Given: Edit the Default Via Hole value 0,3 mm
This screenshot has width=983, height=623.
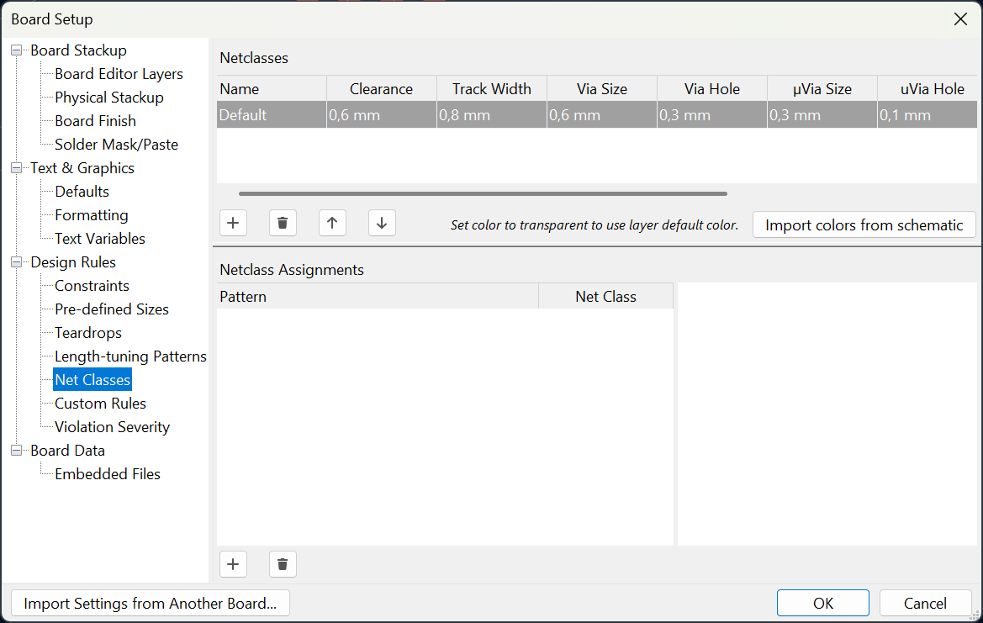Looking at the screenshot, I should point(711,115).
